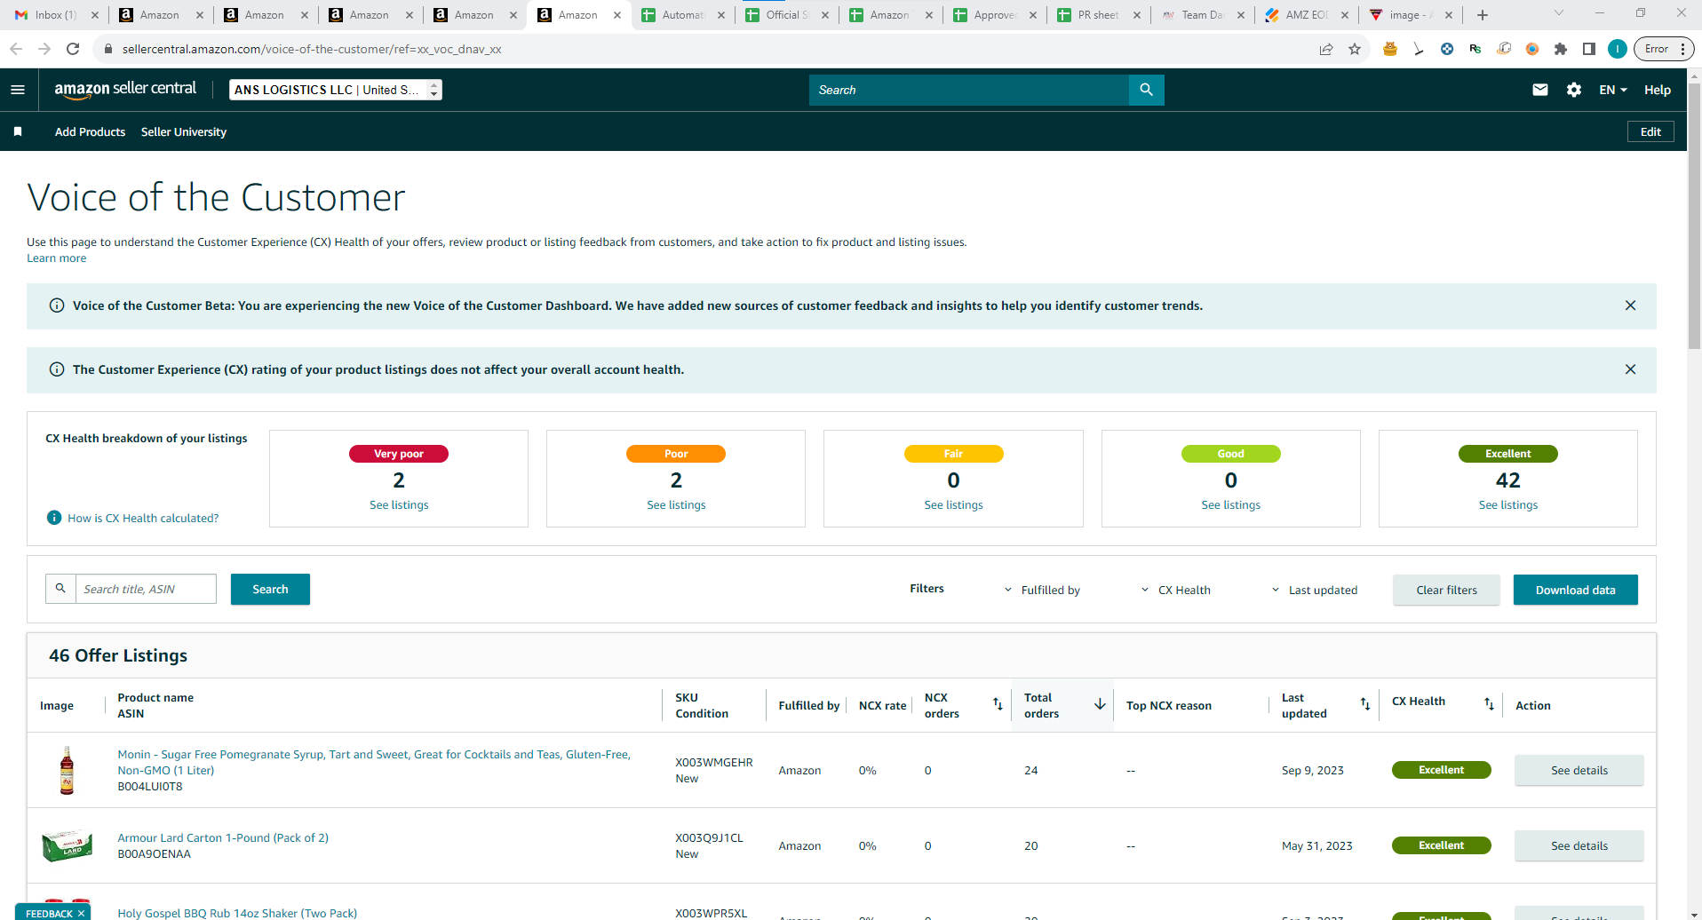
Task: Open the Seller Central hamburger menu
Action: point(18,90)
